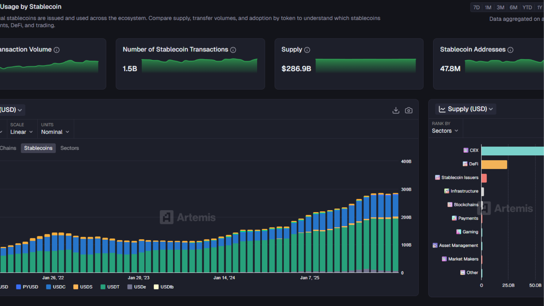
Task: Set time range to 1M
Action: pyautogui.click(x=488, y=7)
